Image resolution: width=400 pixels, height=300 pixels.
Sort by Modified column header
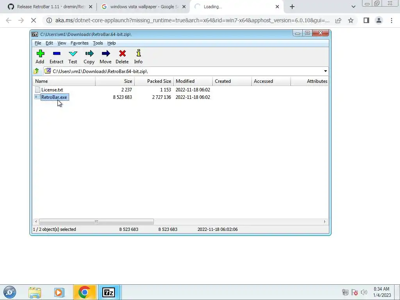193,81
